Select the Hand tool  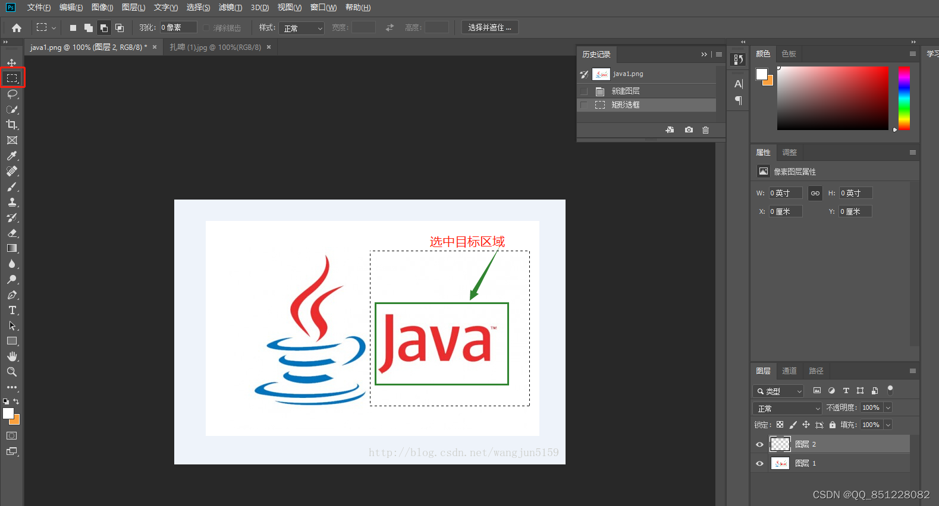tap(12, 356)
